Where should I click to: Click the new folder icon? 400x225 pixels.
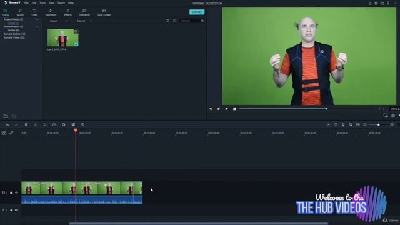pyautogui.click(x=6, y=116)
